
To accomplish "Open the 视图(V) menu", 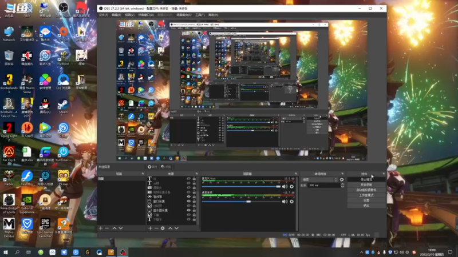I will pyautogui.click(x=130, y=15).
